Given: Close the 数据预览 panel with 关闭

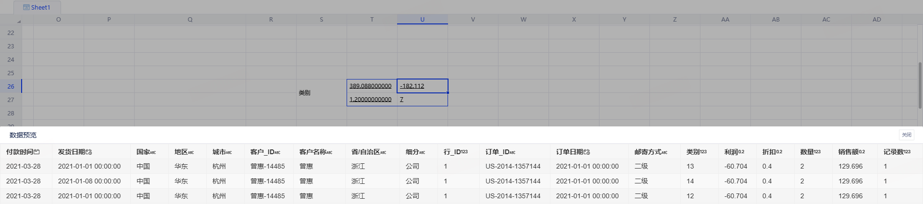Looking at the screenshot, I should tap(907, 135).
